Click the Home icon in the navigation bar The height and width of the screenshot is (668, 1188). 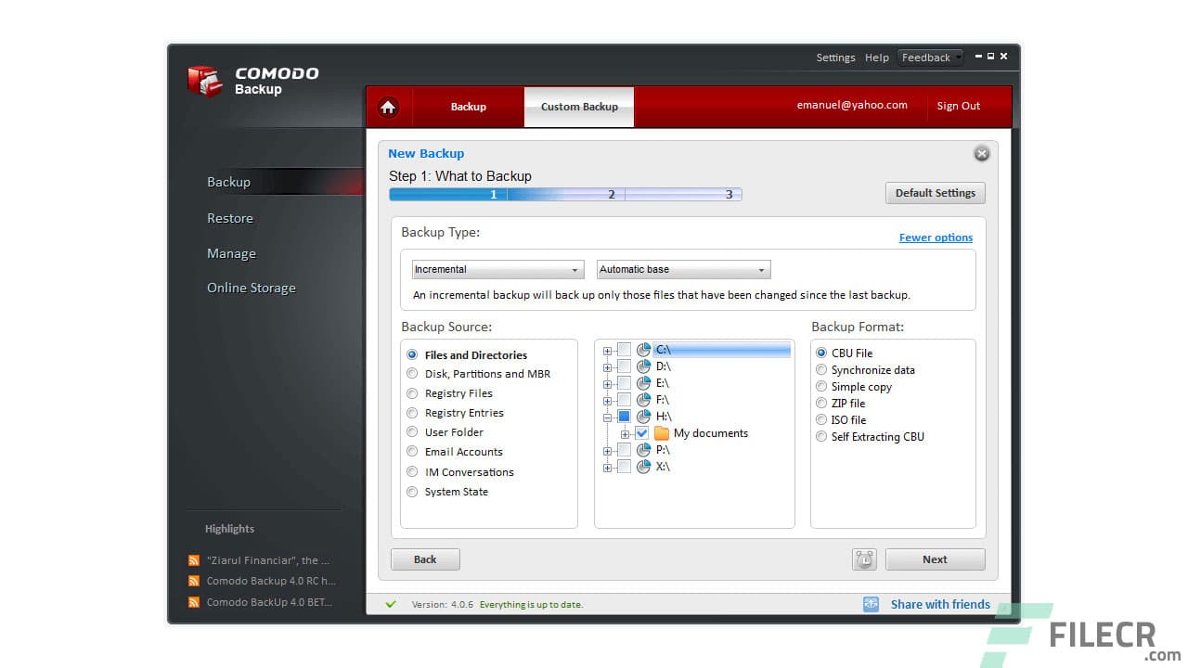tap(388, 107)
